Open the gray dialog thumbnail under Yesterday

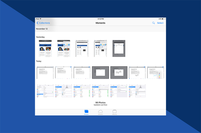click(x=119, y=48)
